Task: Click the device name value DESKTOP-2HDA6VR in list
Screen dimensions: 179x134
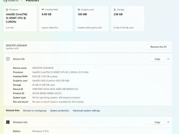Action: pos(43,68)
